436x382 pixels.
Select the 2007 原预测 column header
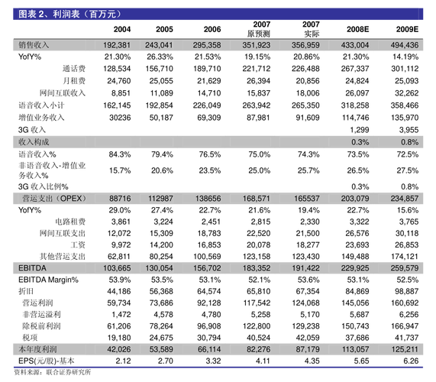(x=259, y=29)
